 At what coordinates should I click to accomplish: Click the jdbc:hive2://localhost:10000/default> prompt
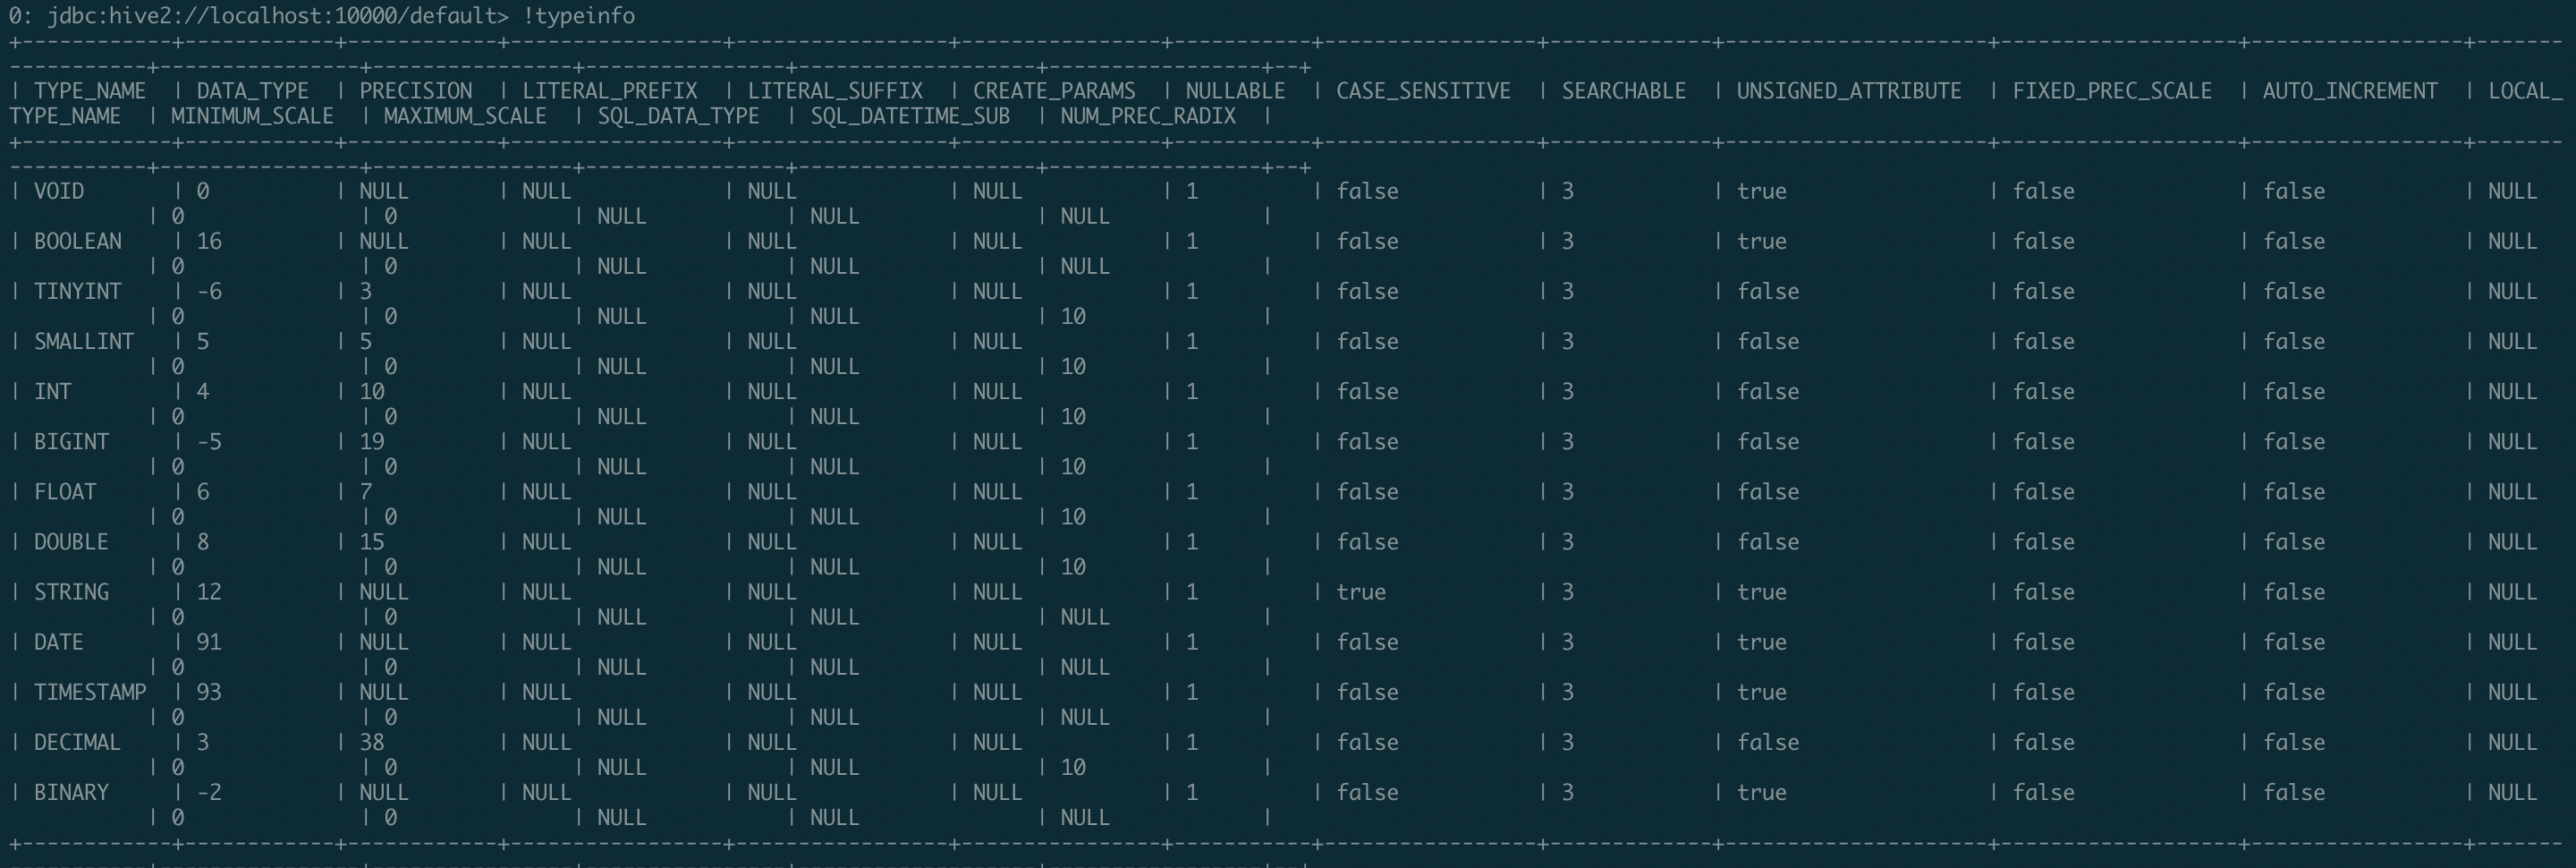(277, 16)
